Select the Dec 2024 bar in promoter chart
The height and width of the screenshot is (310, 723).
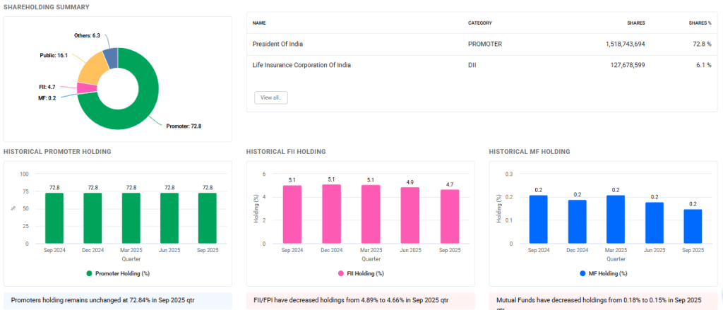point(92,218)
